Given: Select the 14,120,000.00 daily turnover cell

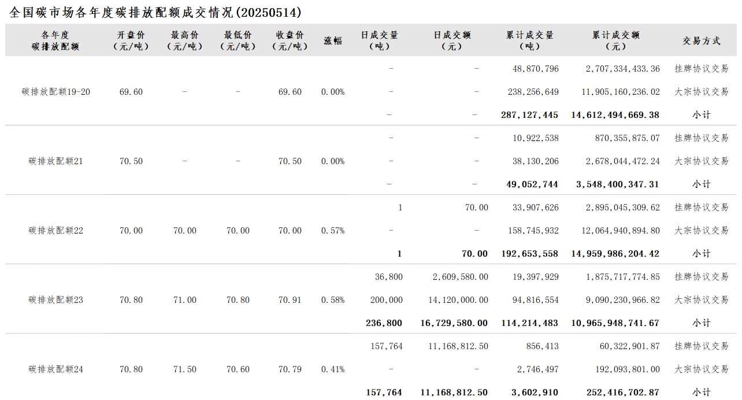Looking at the screenshot, I should tap(460, 300).
